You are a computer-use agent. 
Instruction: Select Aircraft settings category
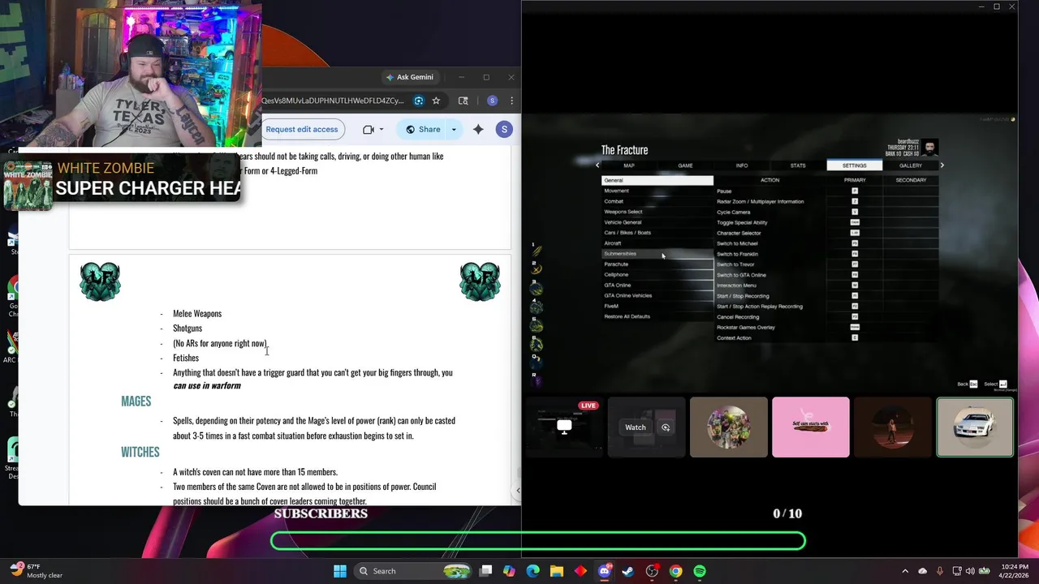pyautogui.click(x=657, y=243)
